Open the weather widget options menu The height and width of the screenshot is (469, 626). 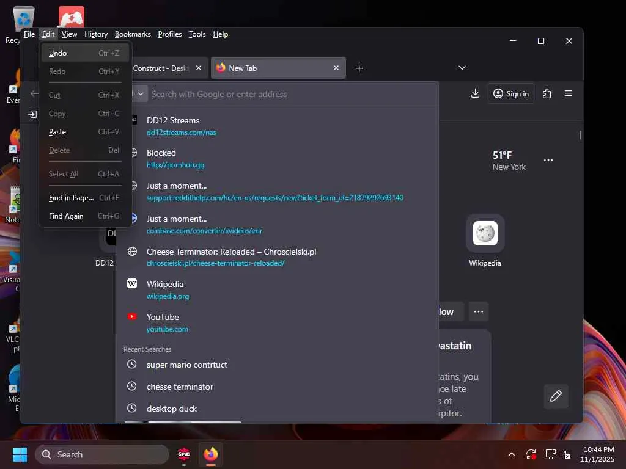coord(548,161)
